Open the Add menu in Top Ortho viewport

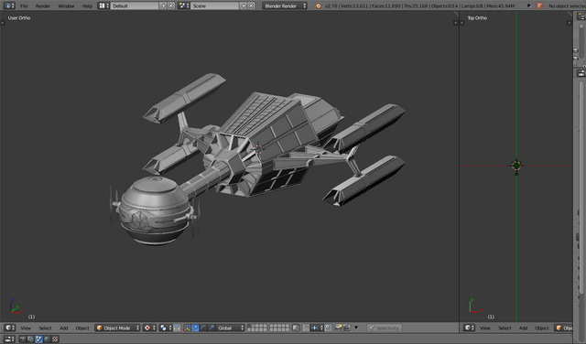click(523, 328)
